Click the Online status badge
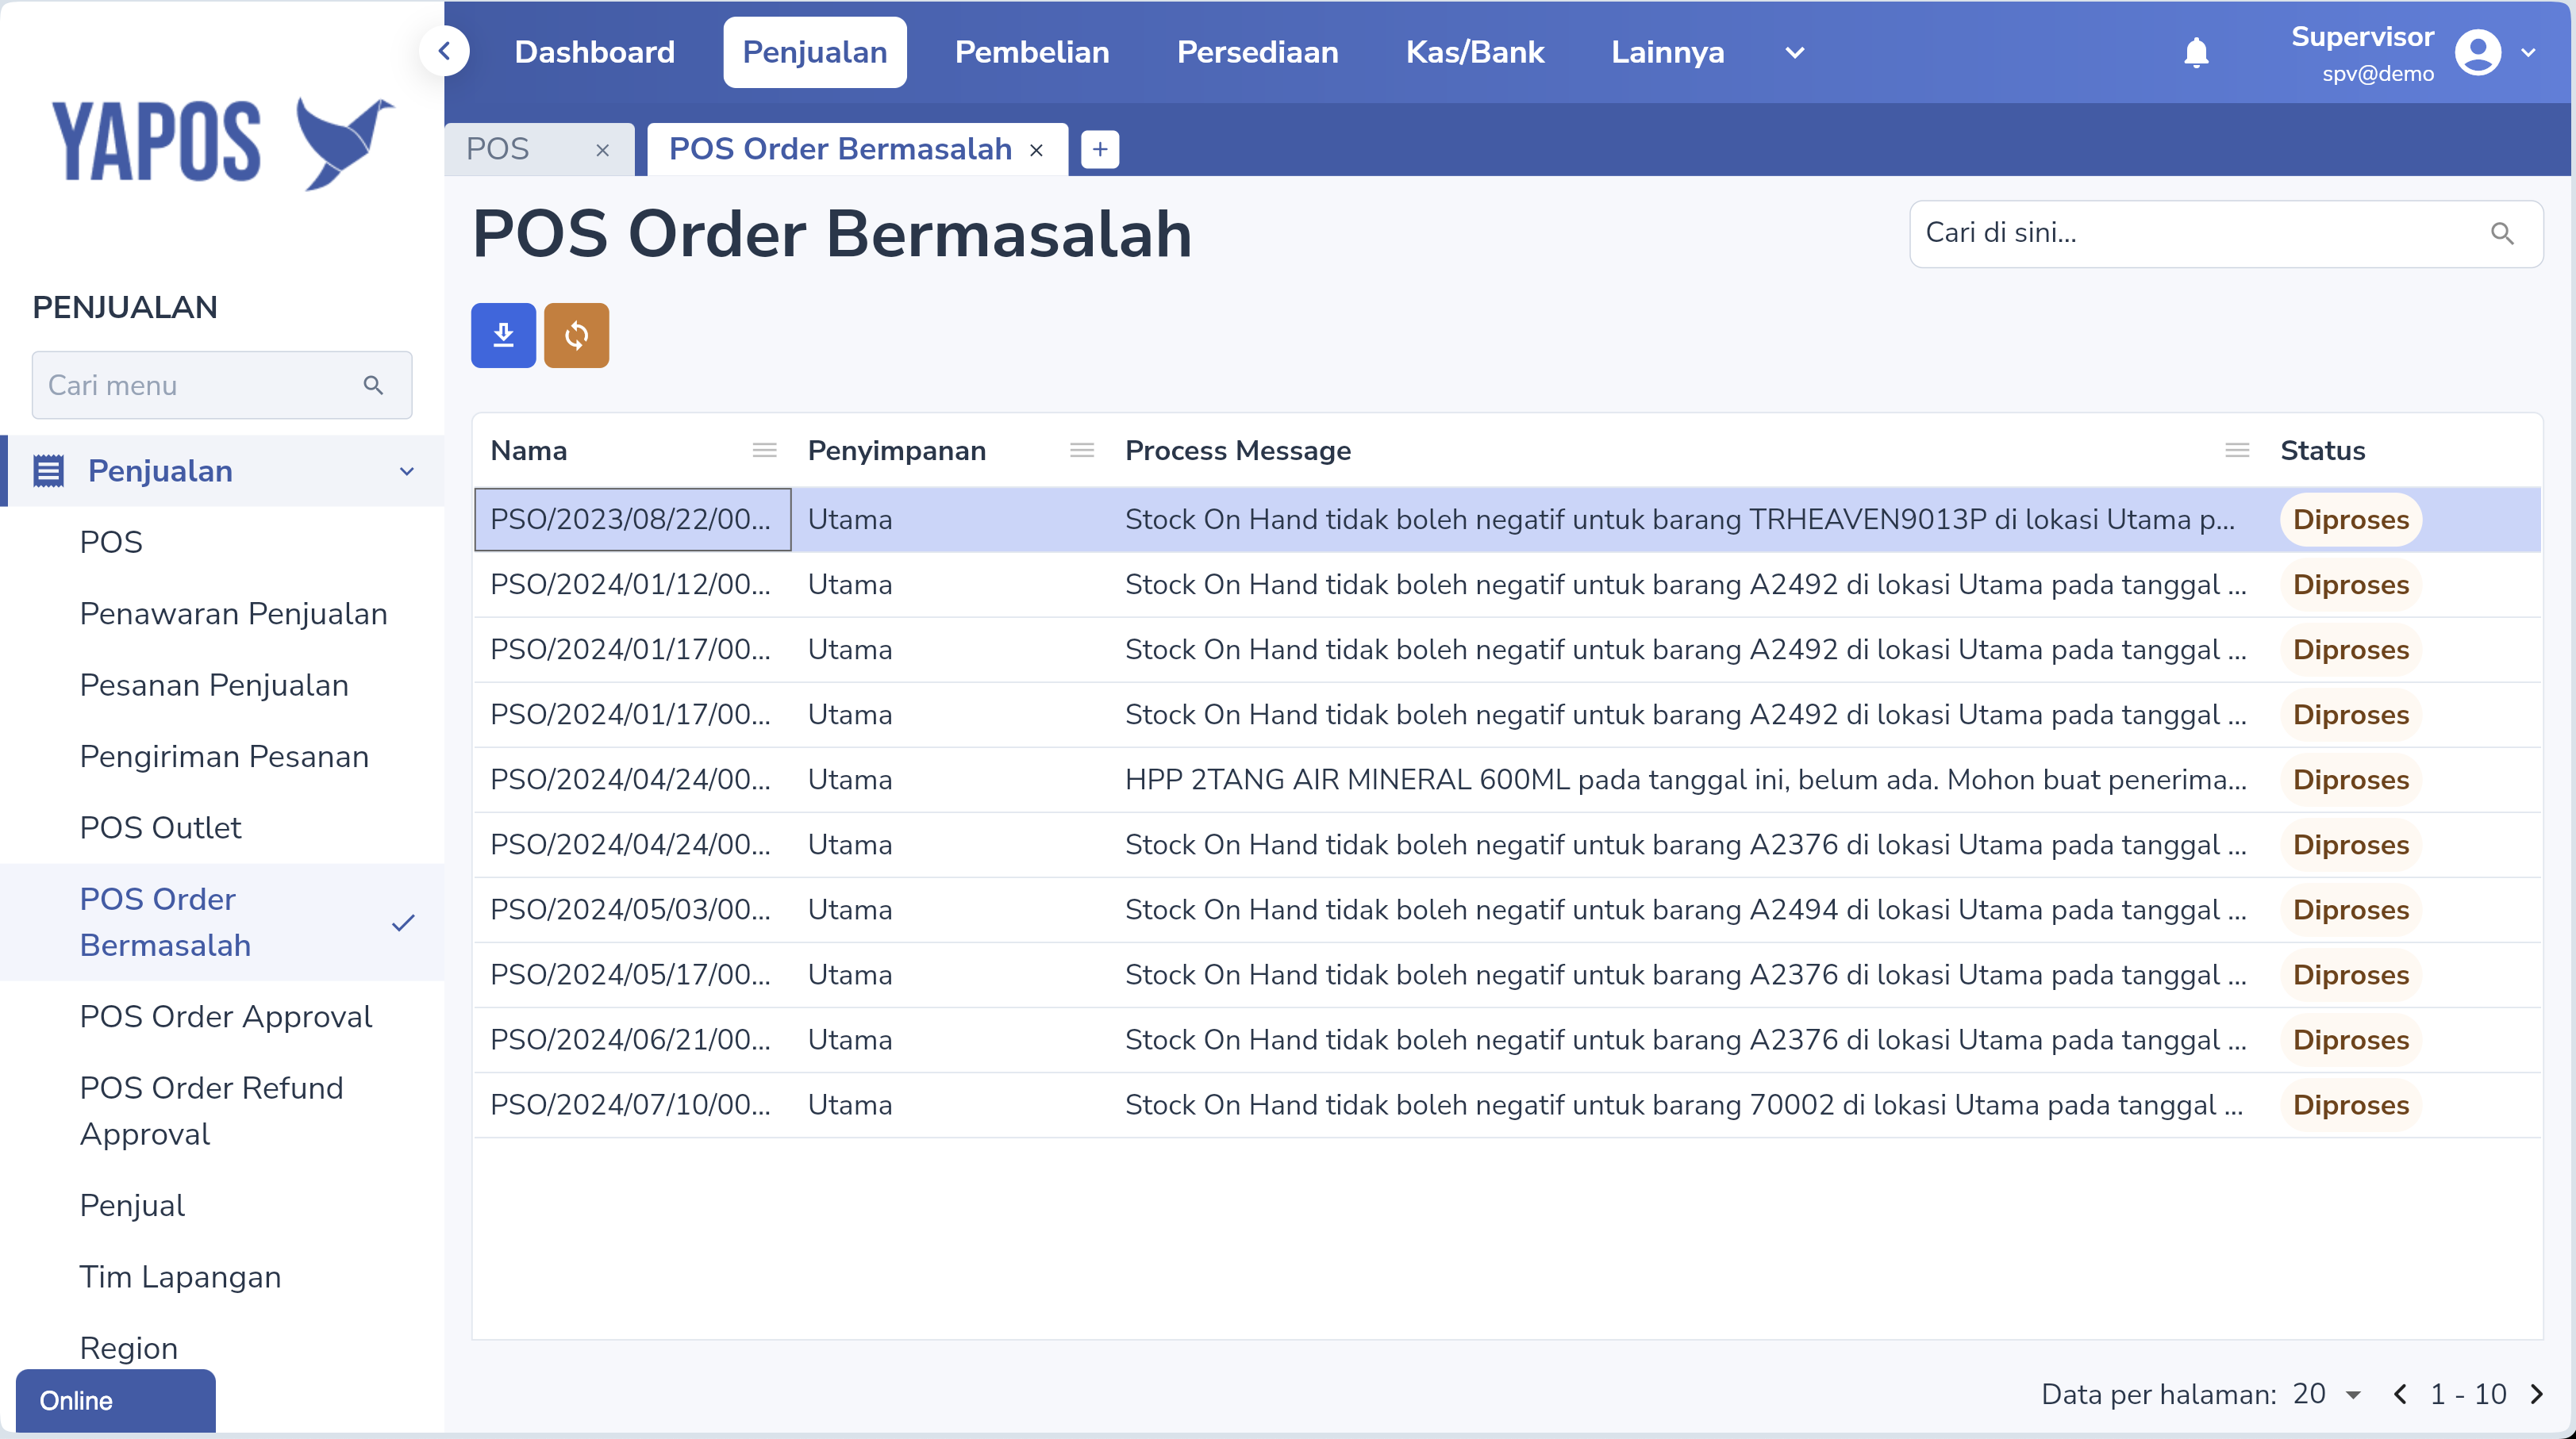The image size is (2576, 1439). [116, 1400]
